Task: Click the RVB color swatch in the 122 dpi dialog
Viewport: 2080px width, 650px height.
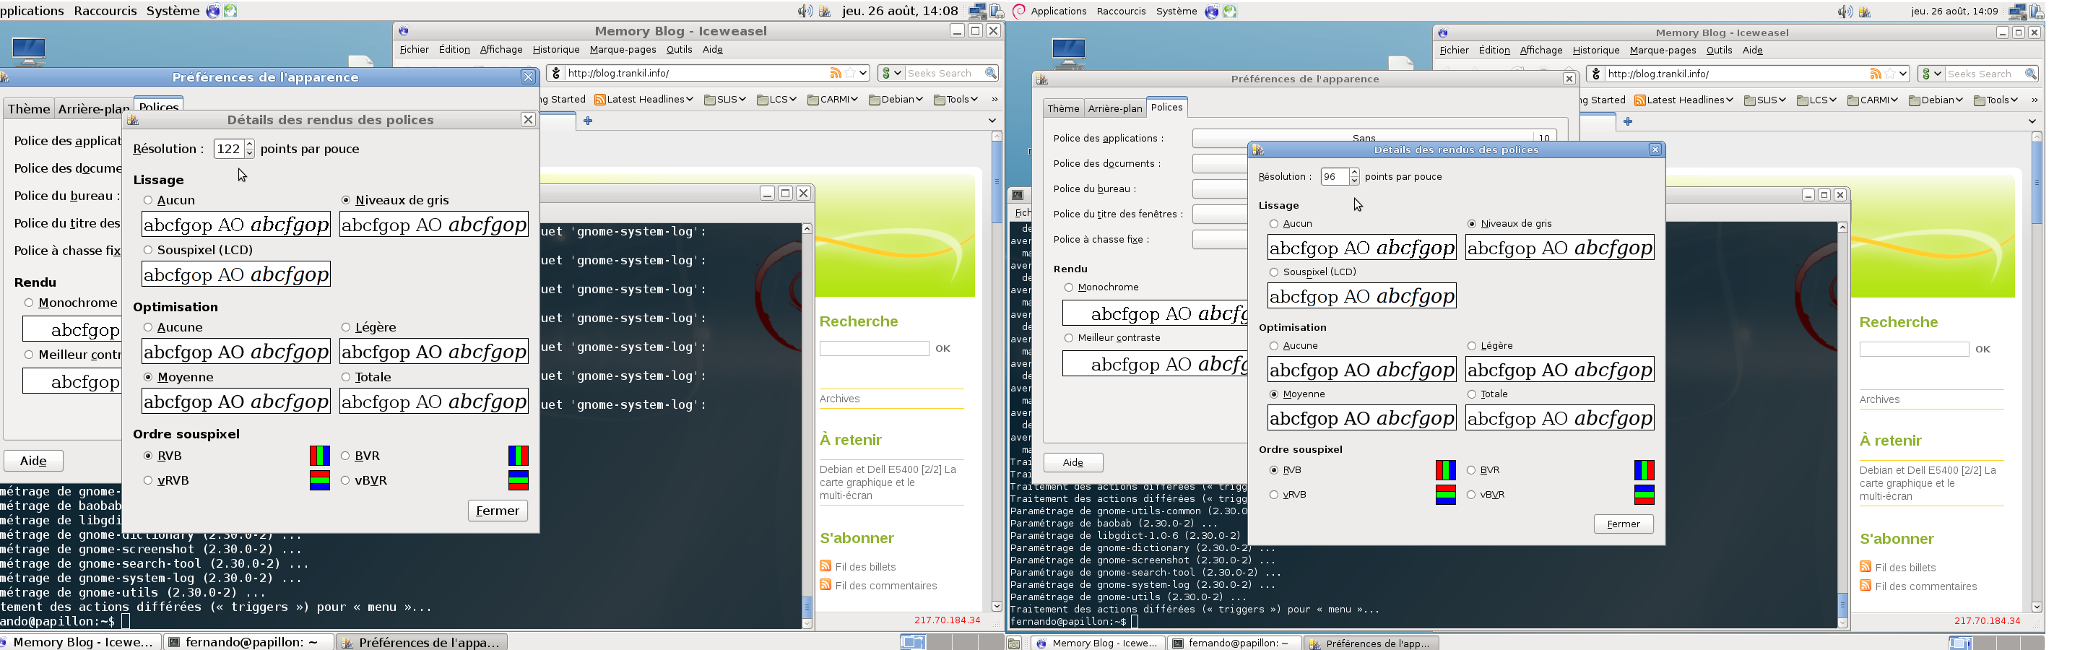Action: 320,456
